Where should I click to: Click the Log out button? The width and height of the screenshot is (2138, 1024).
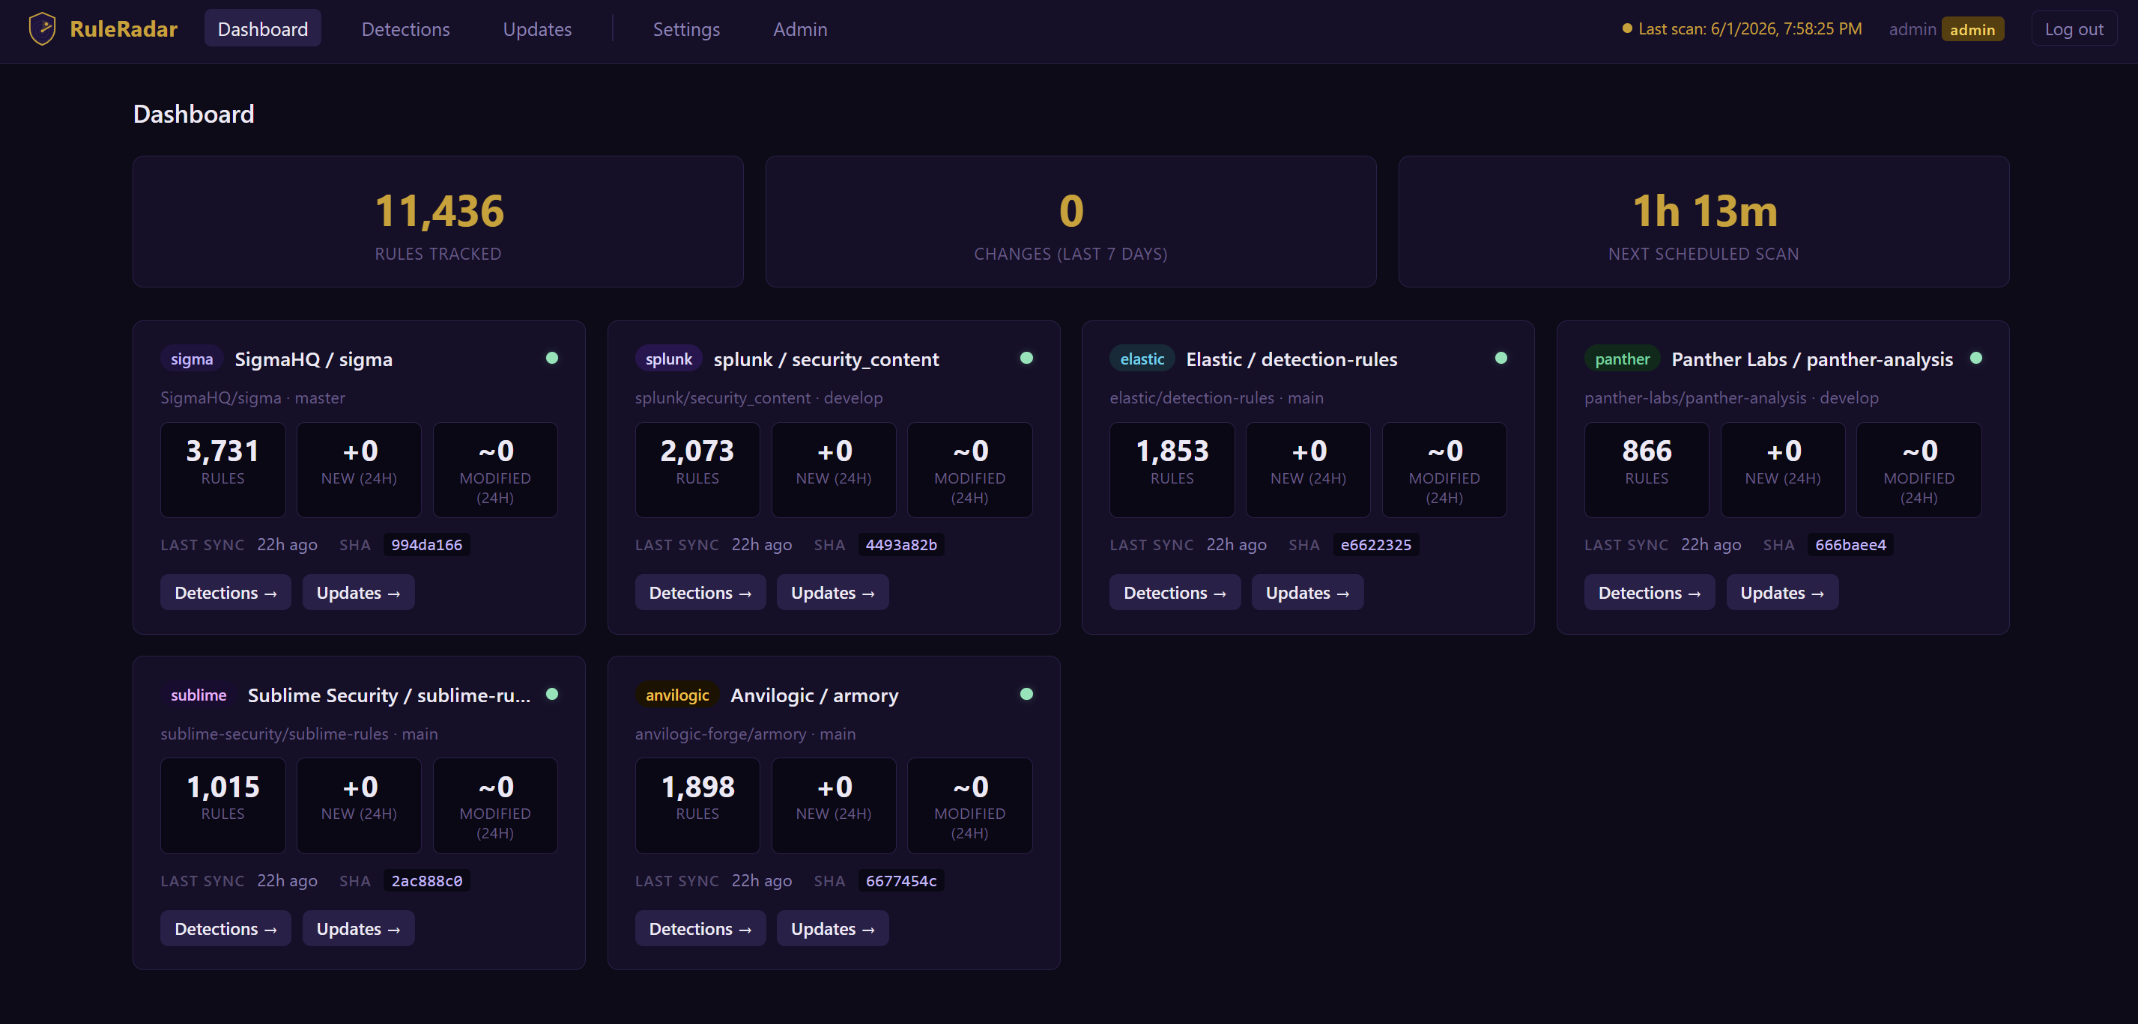2074,29
